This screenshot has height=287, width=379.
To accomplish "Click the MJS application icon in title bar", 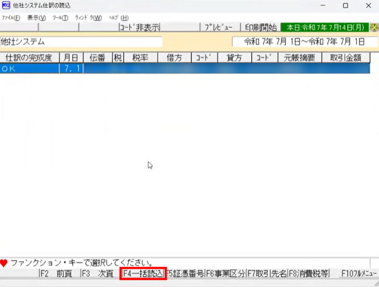I will pos(6,6).
